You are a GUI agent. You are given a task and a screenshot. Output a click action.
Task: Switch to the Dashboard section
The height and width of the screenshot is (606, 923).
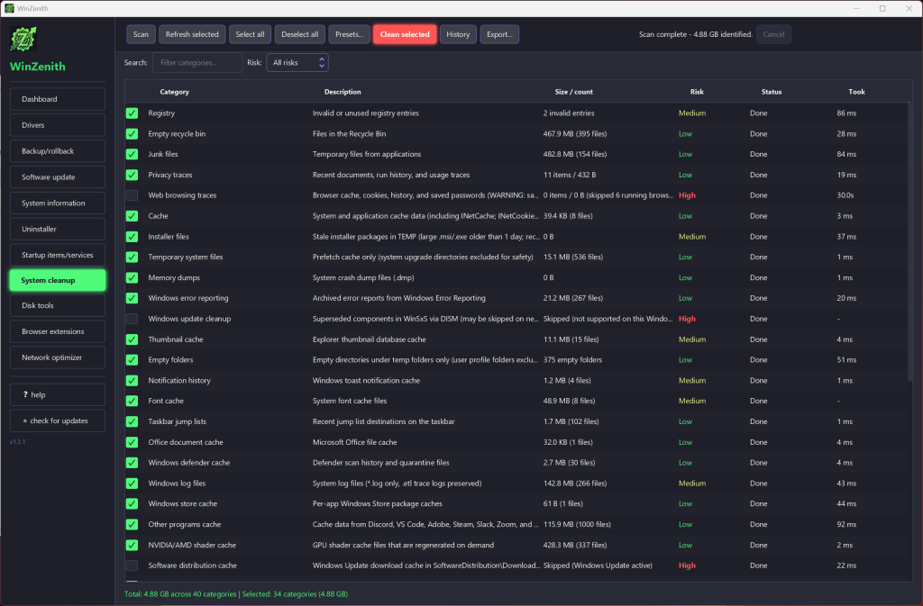[58, 99]
